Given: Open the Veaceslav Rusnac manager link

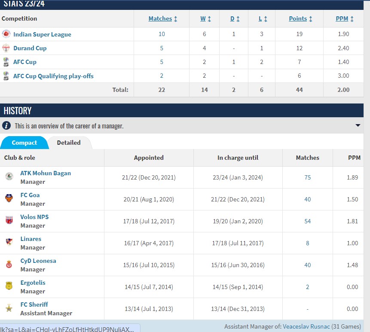Looking at the screenshot, I should tap(306, 326).
